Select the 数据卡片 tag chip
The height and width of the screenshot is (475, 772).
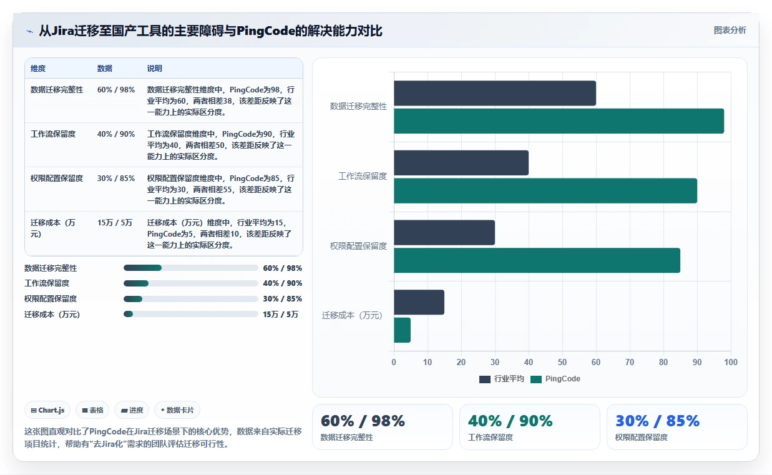(177, 410)
